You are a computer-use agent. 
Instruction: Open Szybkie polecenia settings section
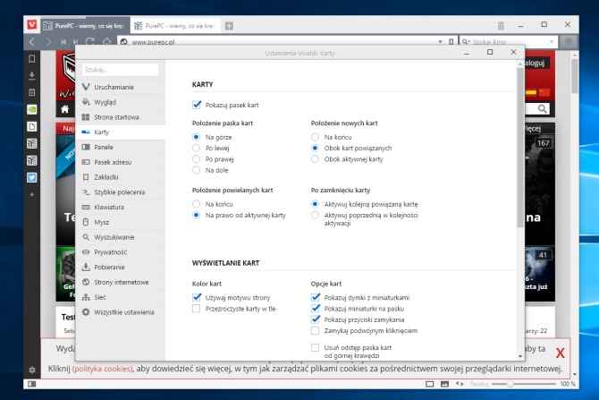[121, 192]
